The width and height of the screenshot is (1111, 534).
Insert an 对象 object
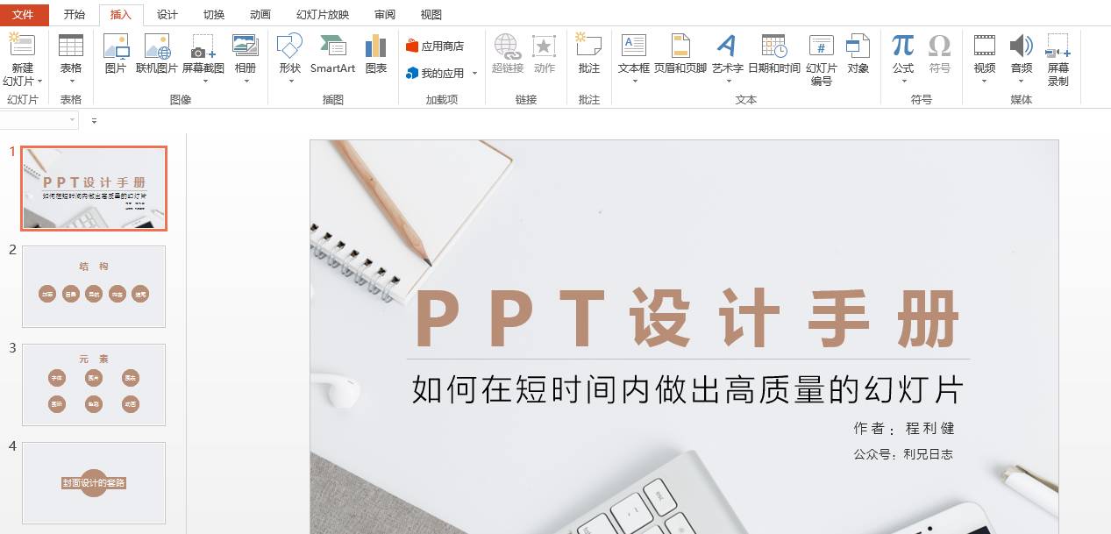coord(858,46)
